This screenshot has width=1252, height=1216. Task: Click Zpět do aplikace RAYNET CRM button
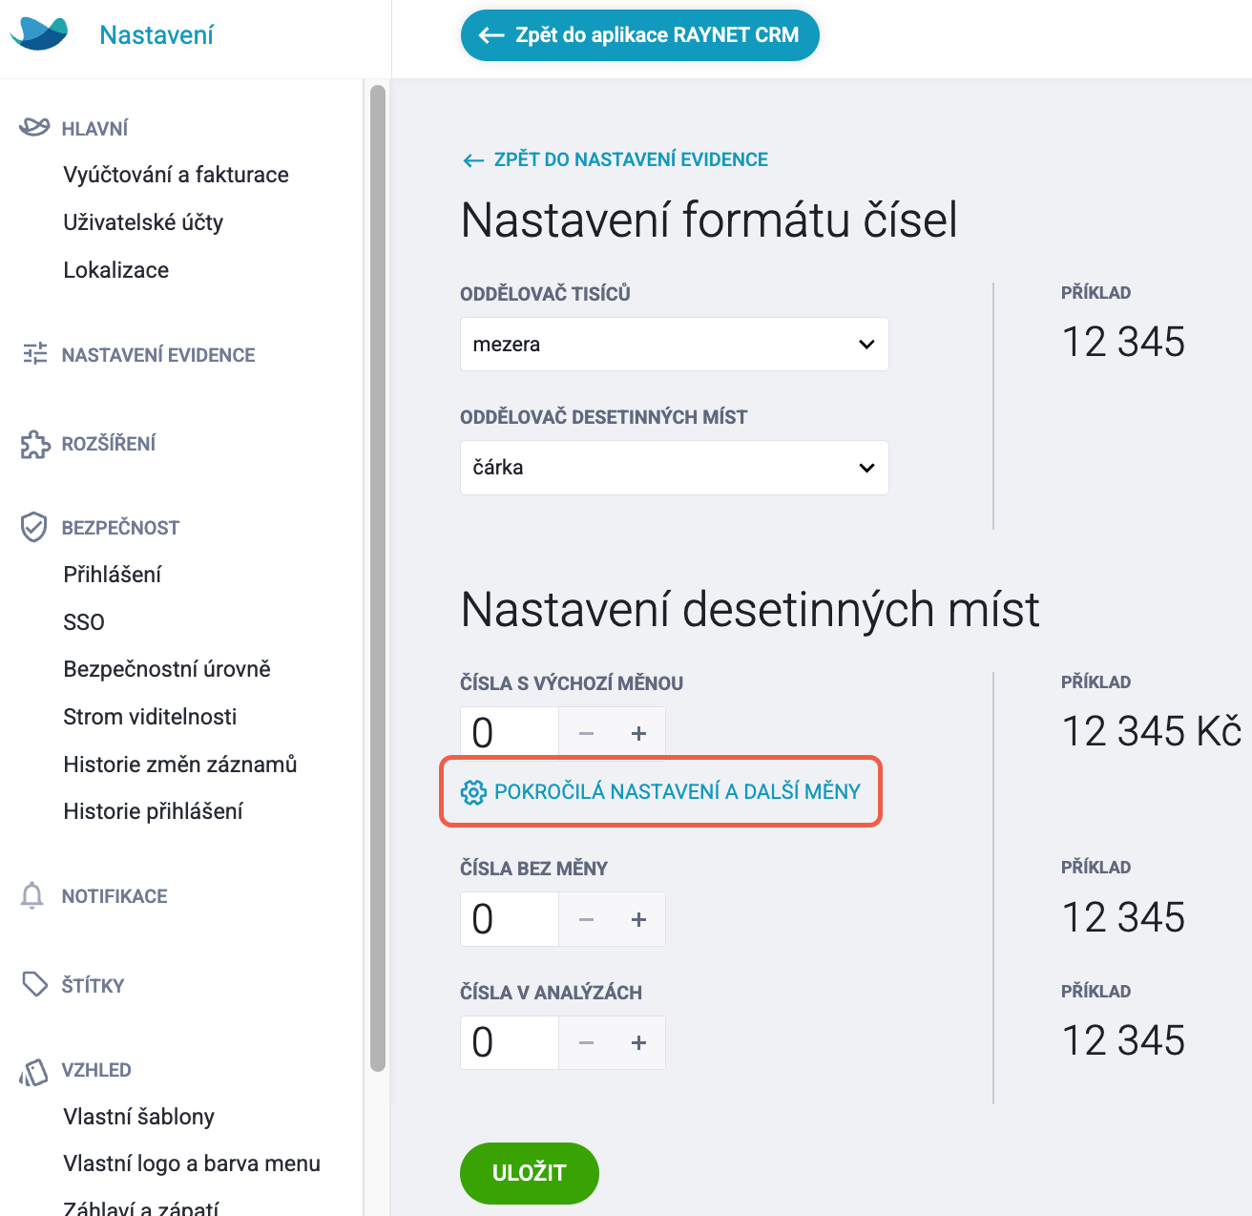[639, 35]
